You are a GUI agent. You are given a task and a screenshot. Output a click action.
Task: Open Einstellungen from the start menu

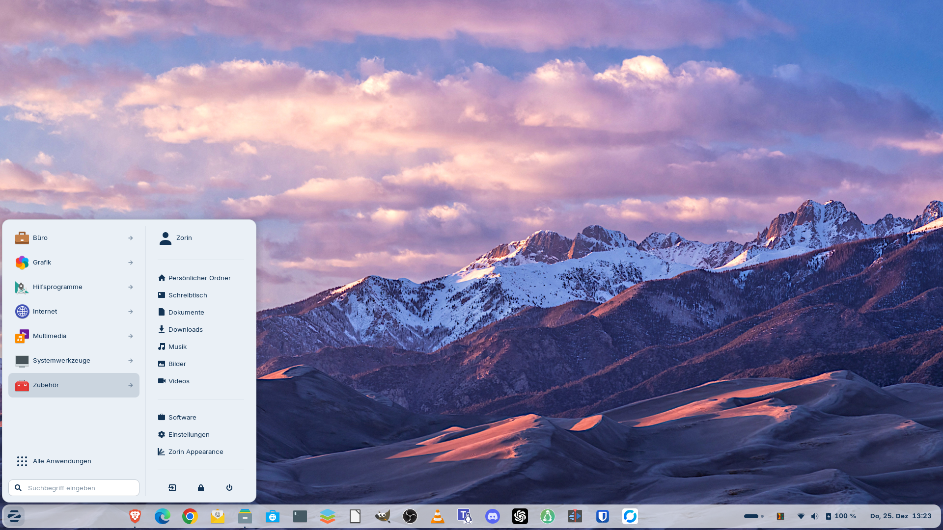pos(189,434)
